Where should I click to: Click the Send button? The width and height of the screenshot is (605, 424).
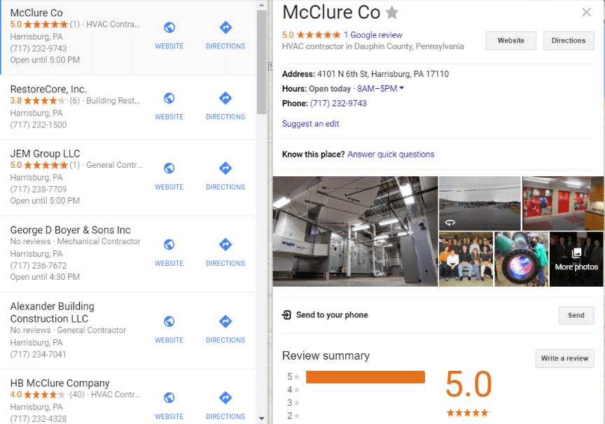[576, 316]
